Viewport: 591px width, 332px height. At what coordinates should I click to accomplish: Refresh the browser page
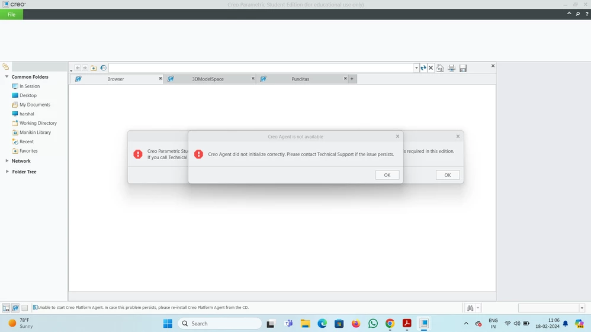point(423,68)
